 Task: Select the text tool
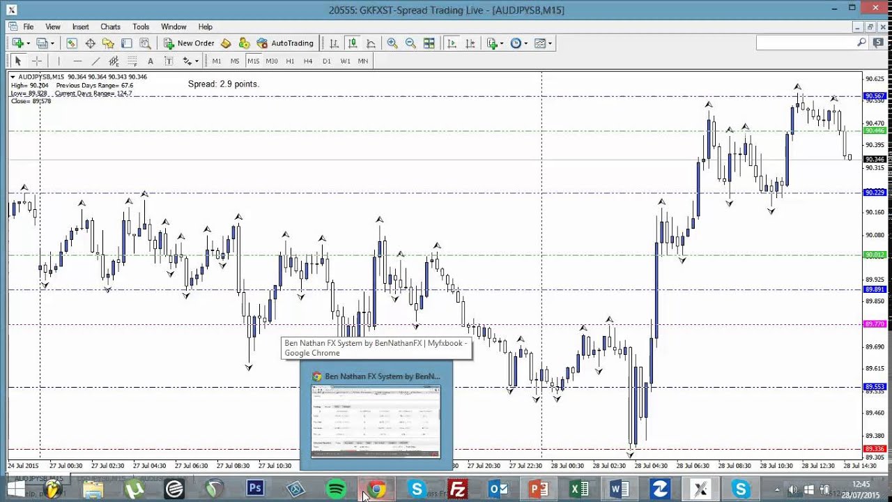click(150, 61)
